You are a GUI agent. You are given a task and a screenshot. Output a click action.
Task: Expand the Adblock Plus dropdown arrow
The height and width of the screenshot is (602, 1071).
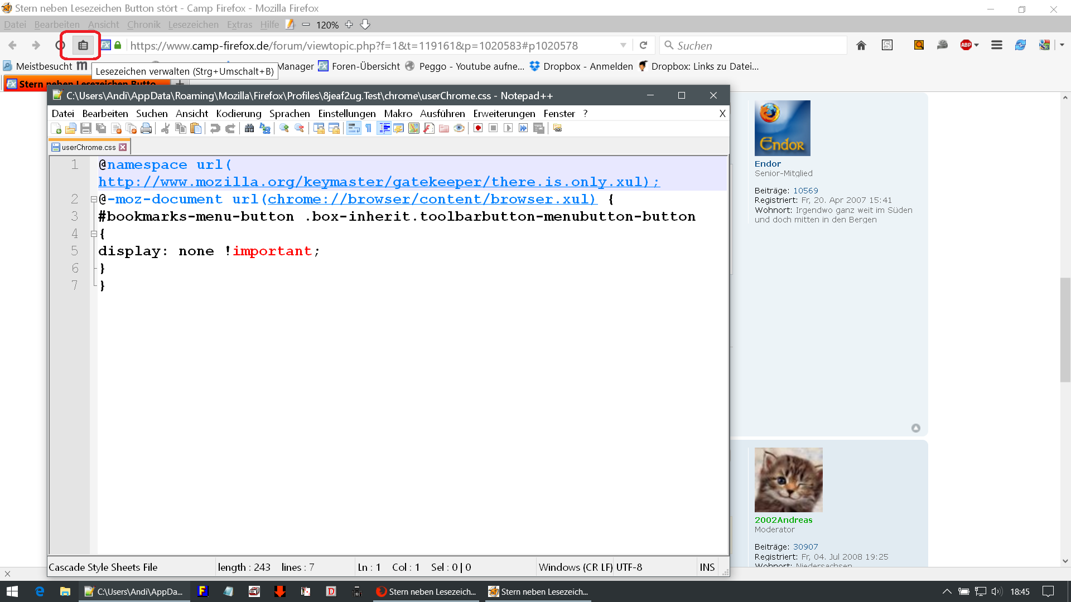[x=976, y=46]
